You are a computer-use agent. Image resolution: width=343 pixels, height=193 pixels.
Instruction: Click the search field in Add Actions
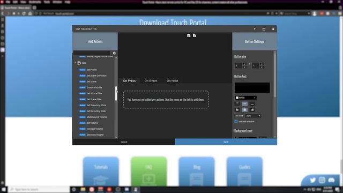pyautogui.click(x=92, y=53)
